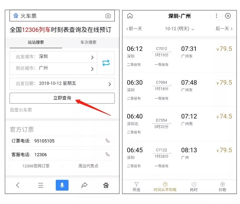
Task: Tap the camera icon in search bar
Action: tap(108, 16)
